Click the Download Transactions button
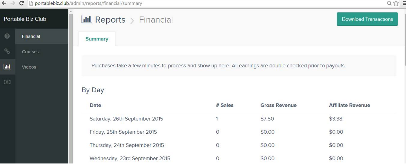Viewport: 406px width, 164px height. [367, 19]
